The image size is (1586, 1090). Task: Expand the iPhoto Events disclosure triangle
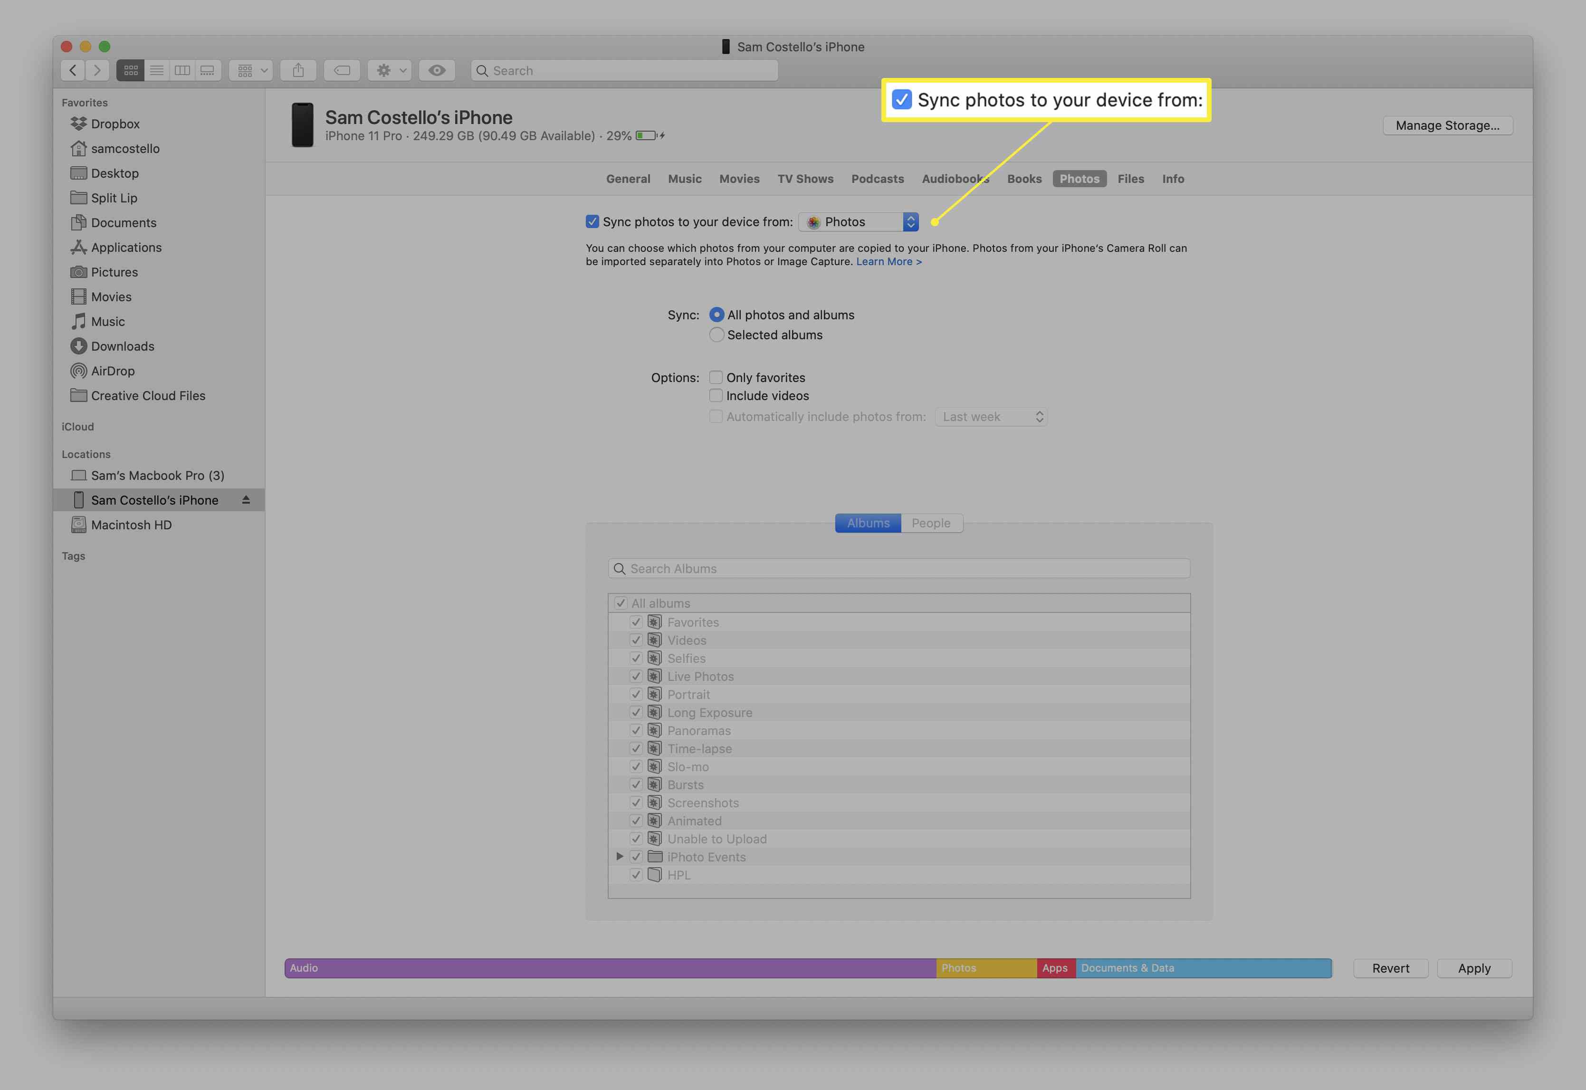[619, 856]
